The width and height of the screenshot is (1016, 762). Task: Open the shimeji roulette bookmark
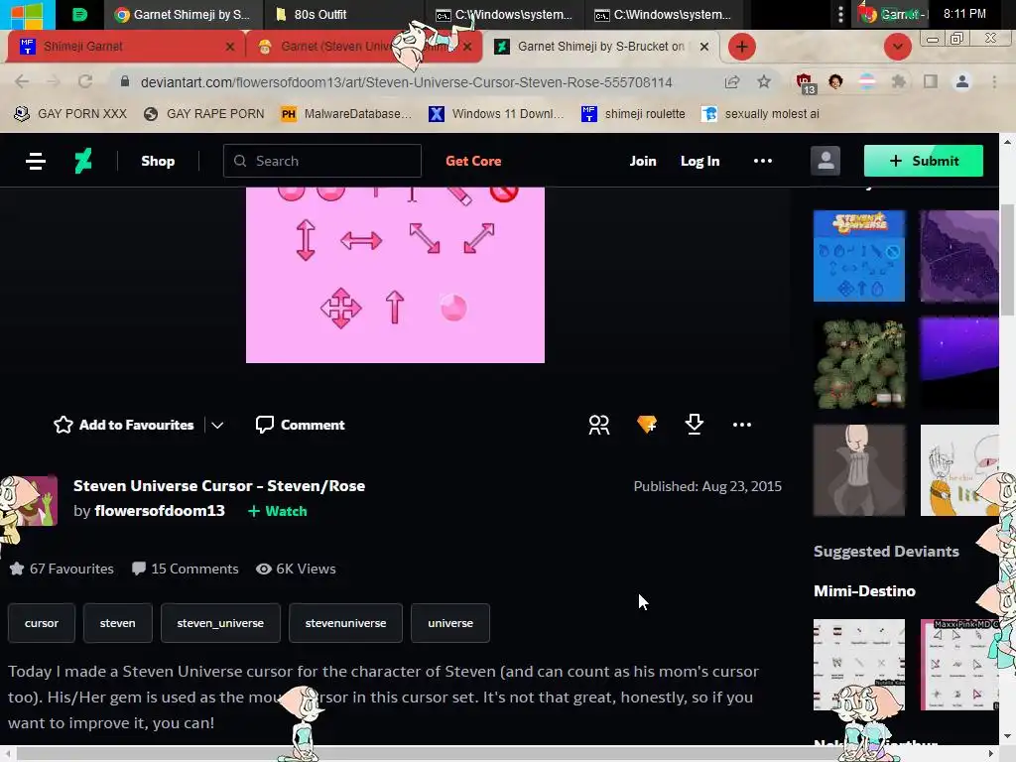pyautogui.click(x=634, y=114)
